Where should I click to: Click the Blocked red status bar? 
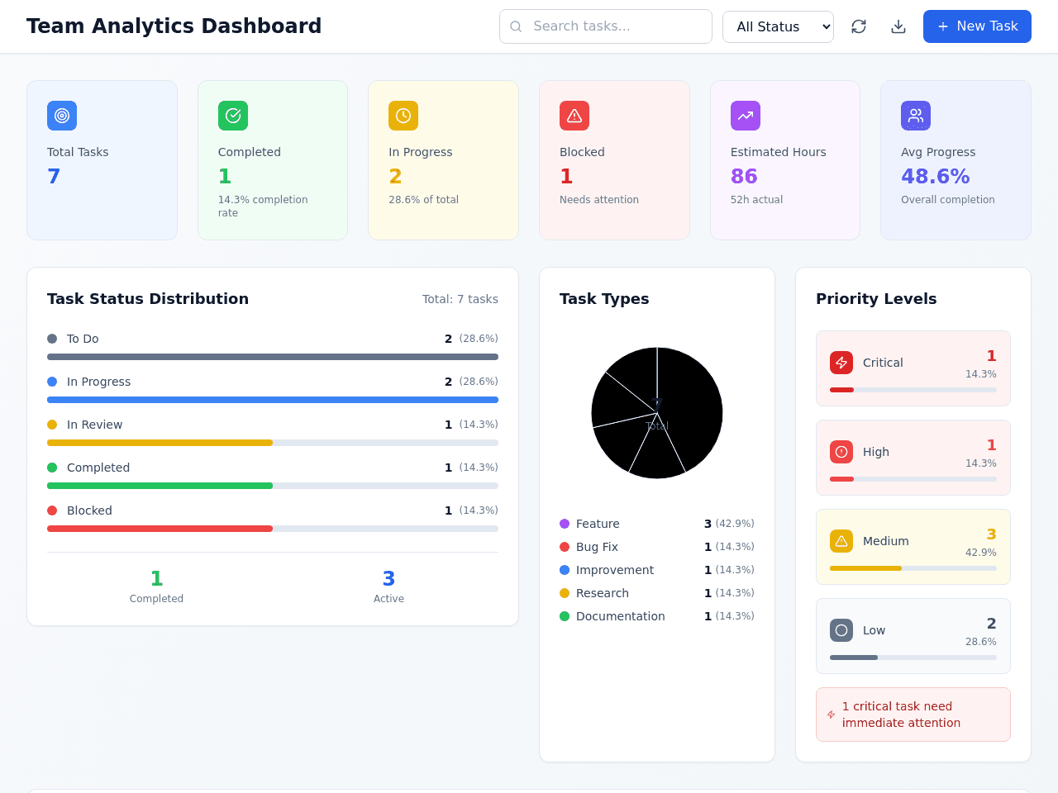273,529
